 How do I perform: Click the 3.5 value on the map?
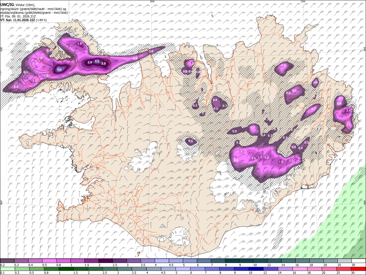[97, 61]
